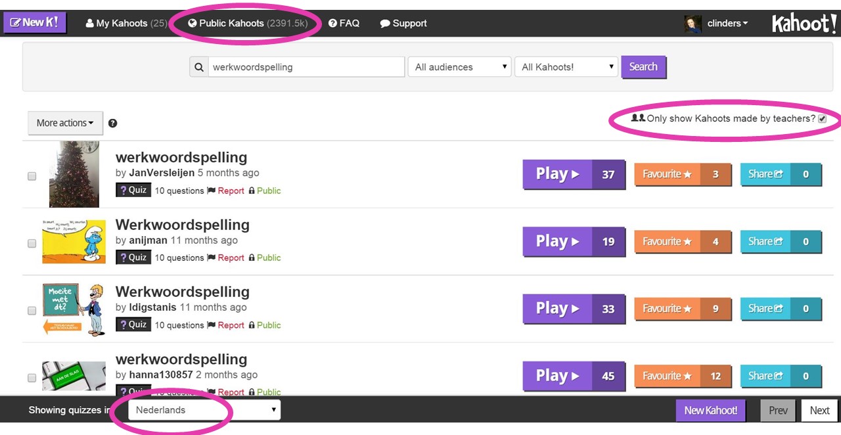Open the Support page
This screenshot has height=435, width=841.
click(x=403, y=23)
